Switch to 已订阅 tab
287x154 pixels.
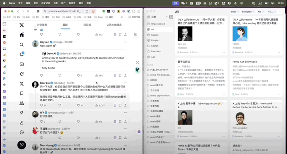(87, 25)
